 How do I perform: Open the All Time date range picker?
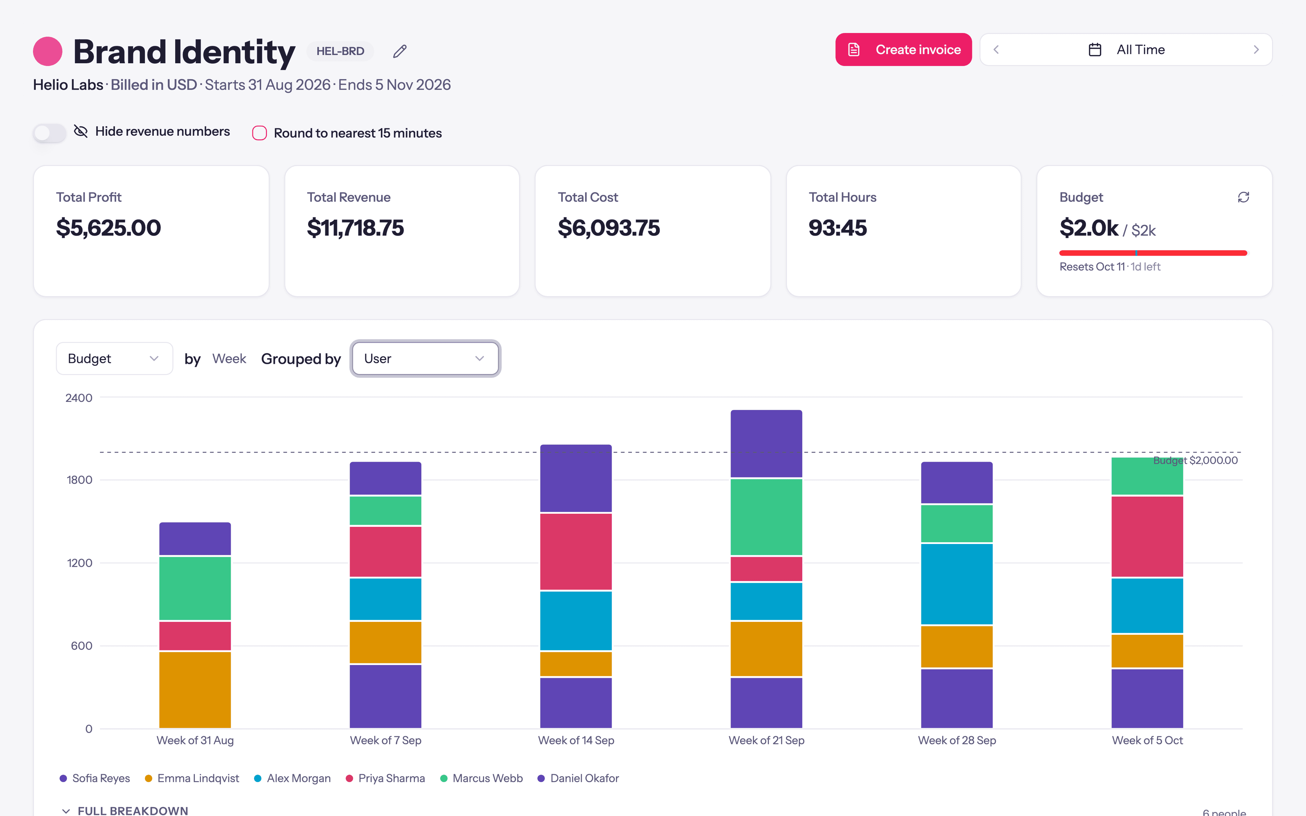[1126, 50]
